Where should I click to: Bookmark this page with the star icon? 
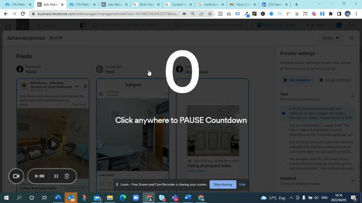point(210,14)
